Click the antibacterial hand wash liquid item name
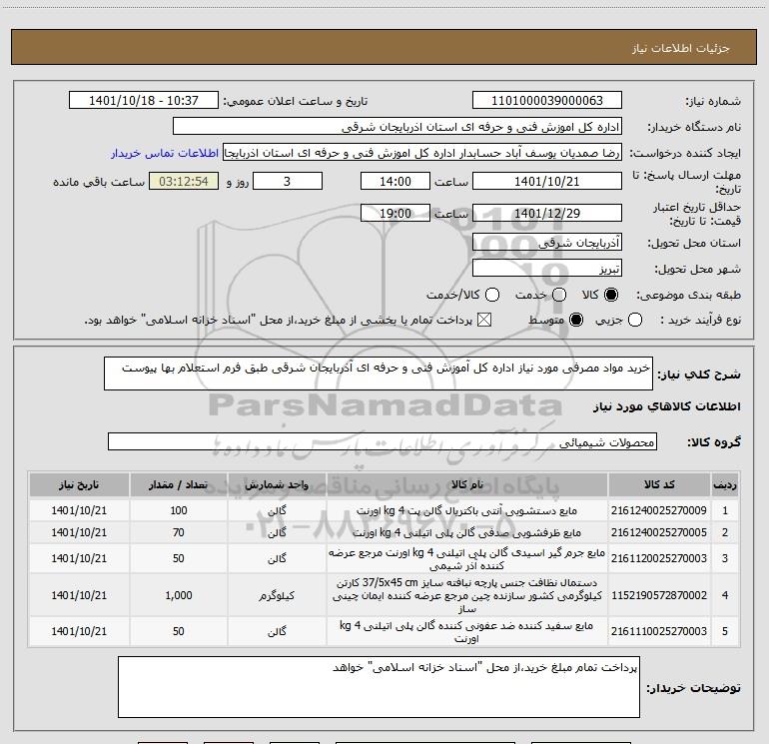The height and width of the screenshot is (744, 769). (x=466, y=510)
